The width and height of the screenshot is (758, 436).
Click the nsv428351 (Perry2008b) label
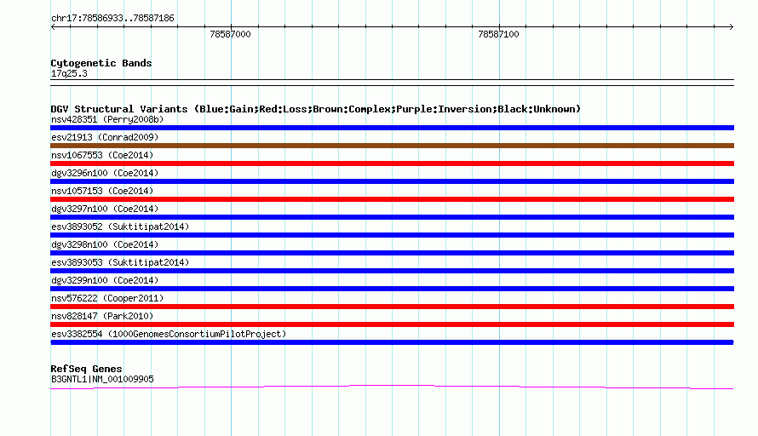pos(107,119)
